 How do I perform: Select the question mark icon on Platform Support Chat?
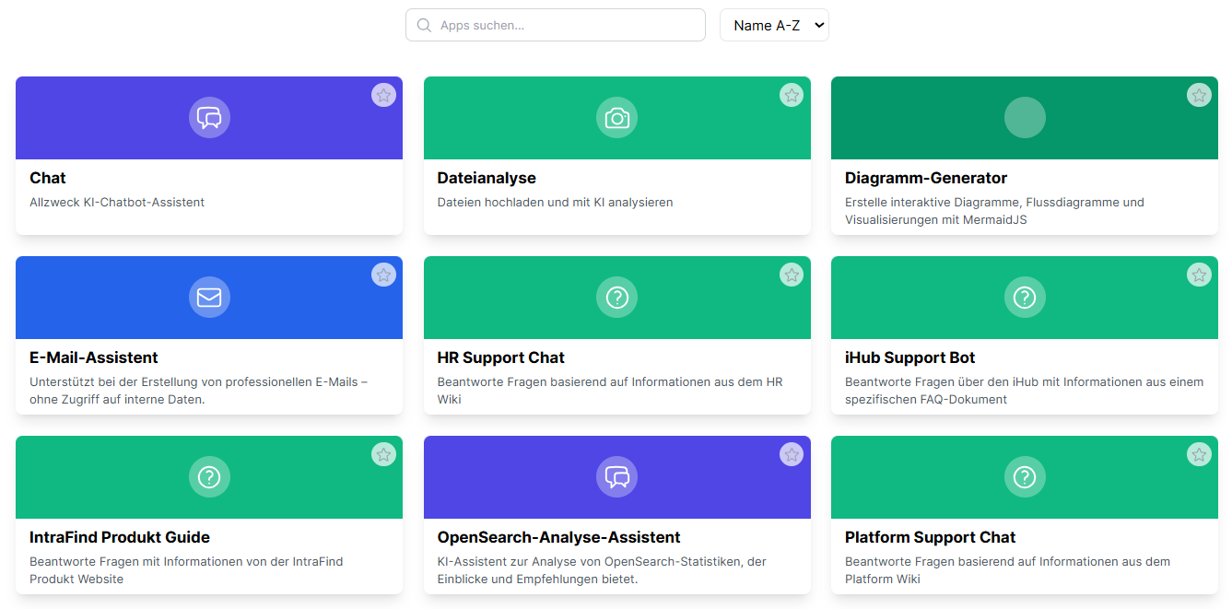[1025, 476]
